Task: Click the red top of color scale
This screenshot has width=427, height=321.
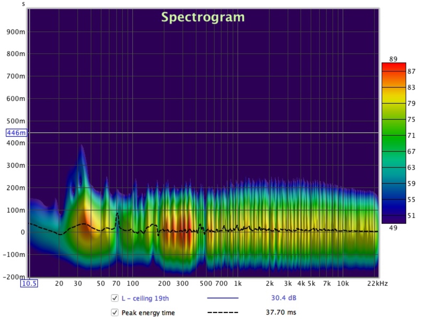Action: (394, 67)
